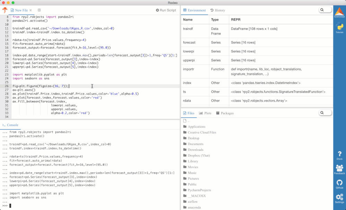Click the Applications folder icon
Viewport: 346px width, 210px height.
pos(185,126)
